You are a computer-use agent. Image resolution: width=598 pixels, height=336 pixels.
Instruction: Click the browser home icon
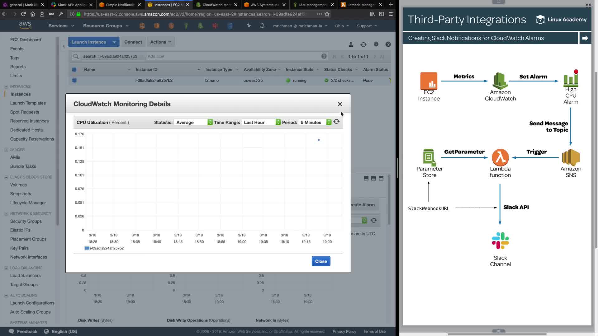point(33,14)
